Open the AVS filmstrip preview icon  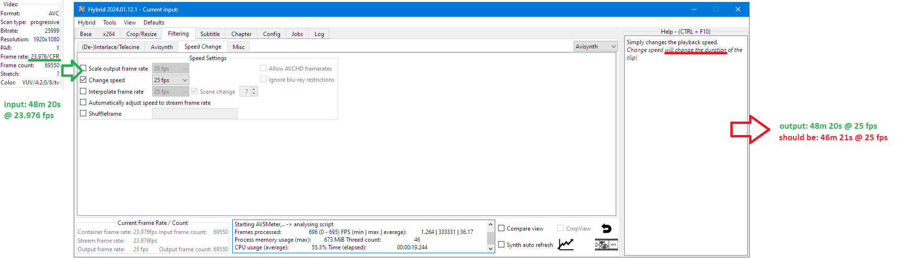point(606,245)
